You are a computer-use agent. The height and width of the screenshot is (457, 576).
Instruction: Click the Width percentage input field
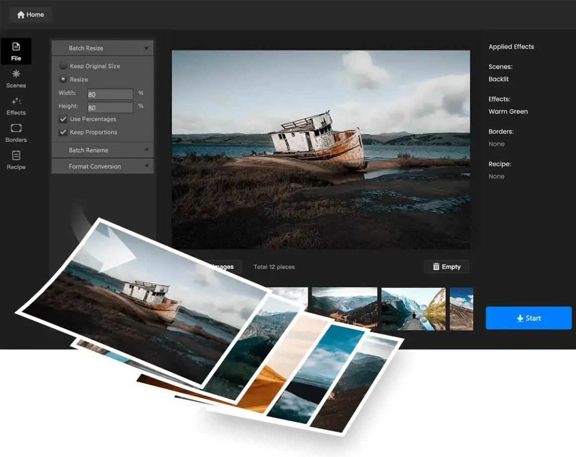click(110, 94)
